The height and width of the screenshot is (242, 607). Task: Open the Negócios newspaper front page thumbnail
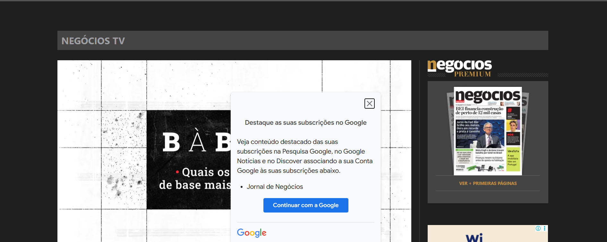pyautogui.click(x=488, y=131)
